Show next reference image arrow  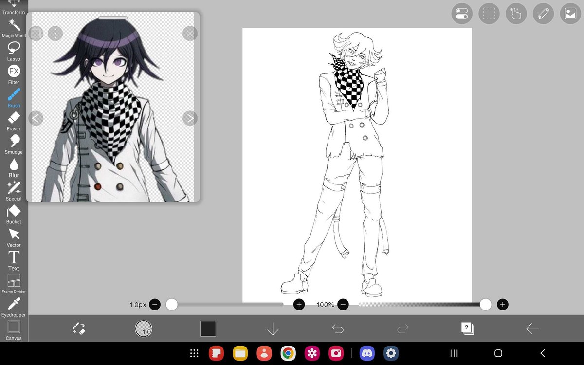point(190,118)
